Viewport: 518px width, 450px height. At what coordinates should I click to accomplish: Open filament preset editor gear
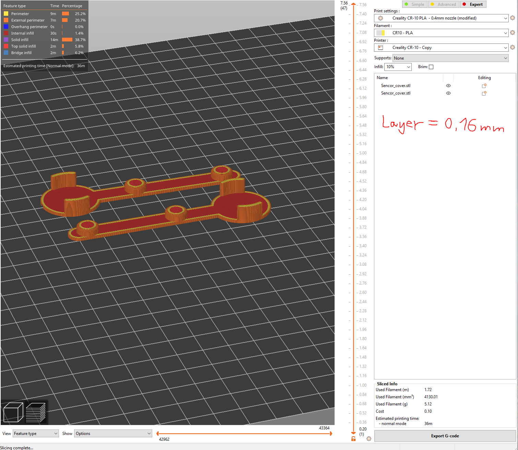click(x=512, y=33)
